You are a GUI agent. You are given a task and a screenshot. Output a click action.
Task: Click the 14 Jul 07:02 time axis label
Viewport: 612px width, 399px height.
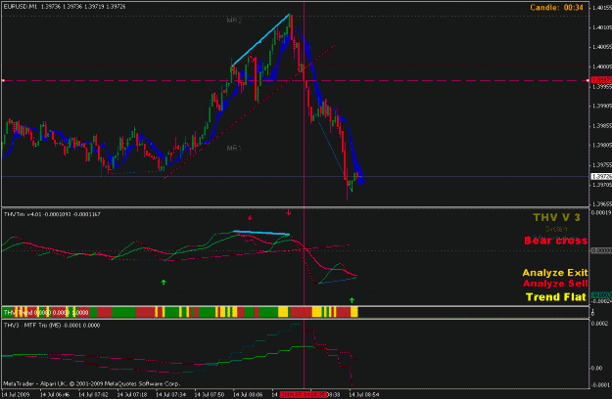(93, 395)
